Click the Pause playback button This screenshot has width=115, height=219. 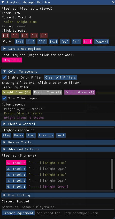pos(19,135)
